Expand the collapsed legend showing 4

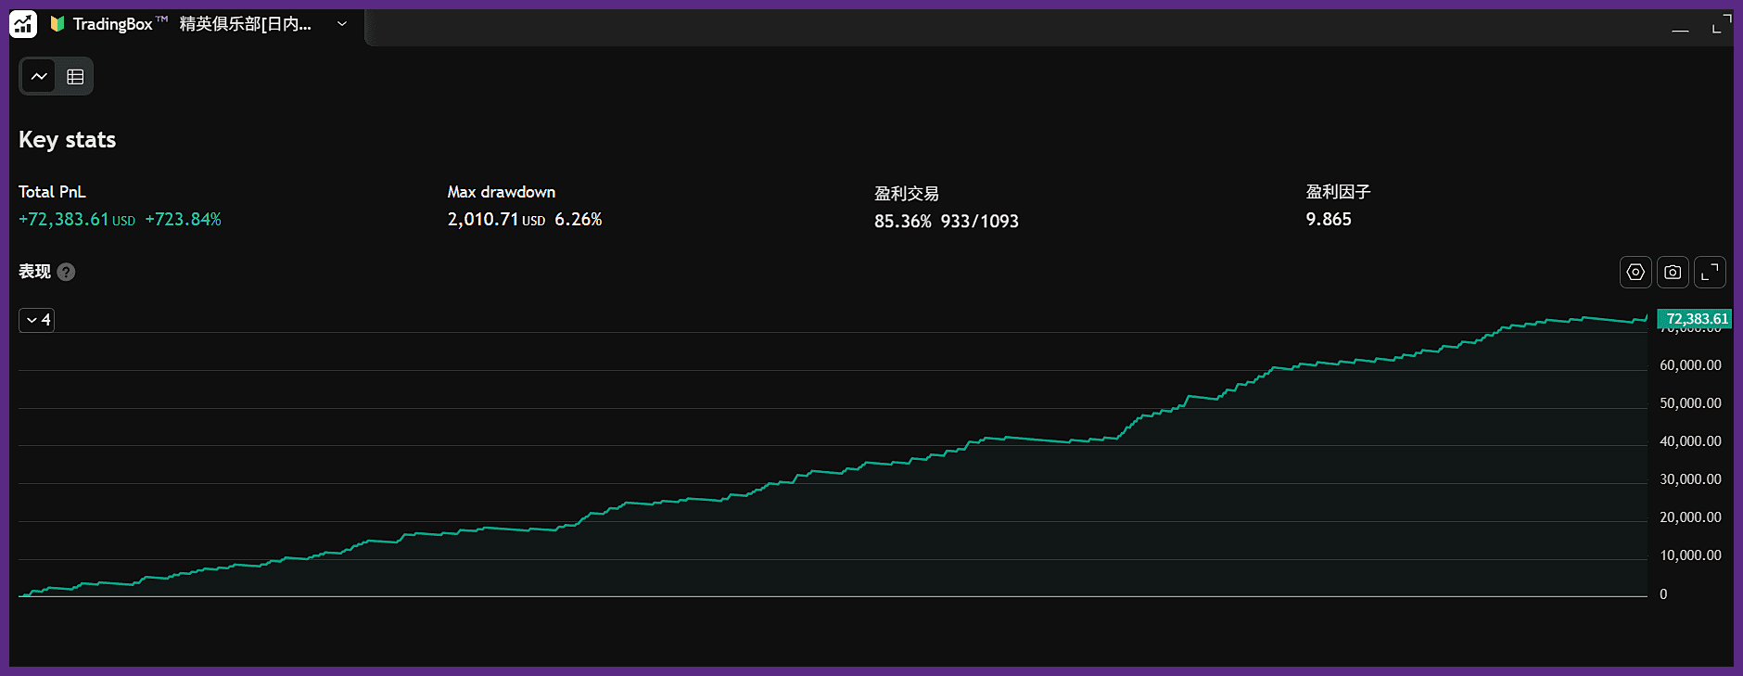click(37, 320)
